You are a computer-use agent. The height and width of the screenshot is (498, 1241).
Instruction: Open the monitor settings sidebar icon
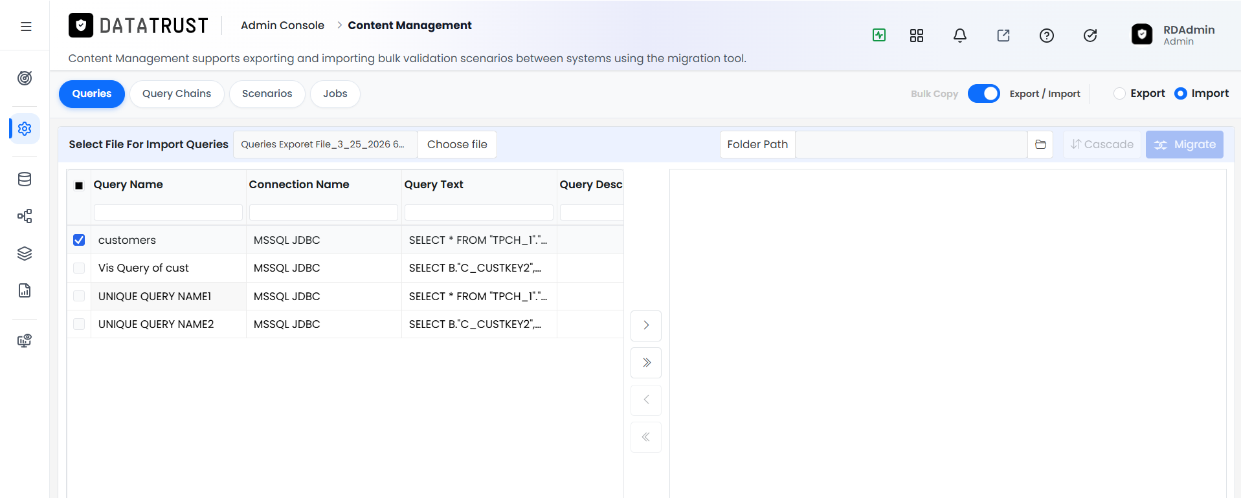coord(25,341)
